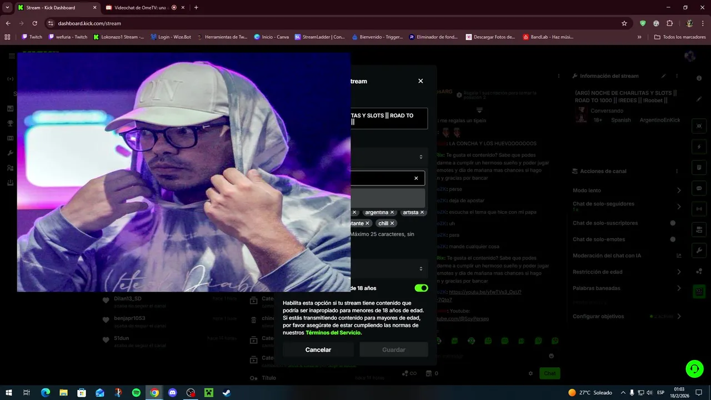
Task: Toggle the 18 años mature content switch
Action: pos(421,288)
